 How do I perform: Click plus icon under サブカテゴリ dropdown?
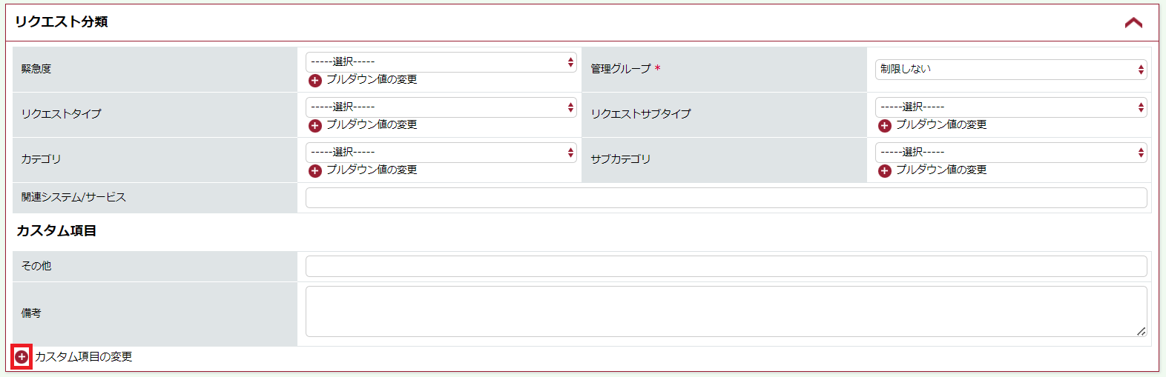885,171
